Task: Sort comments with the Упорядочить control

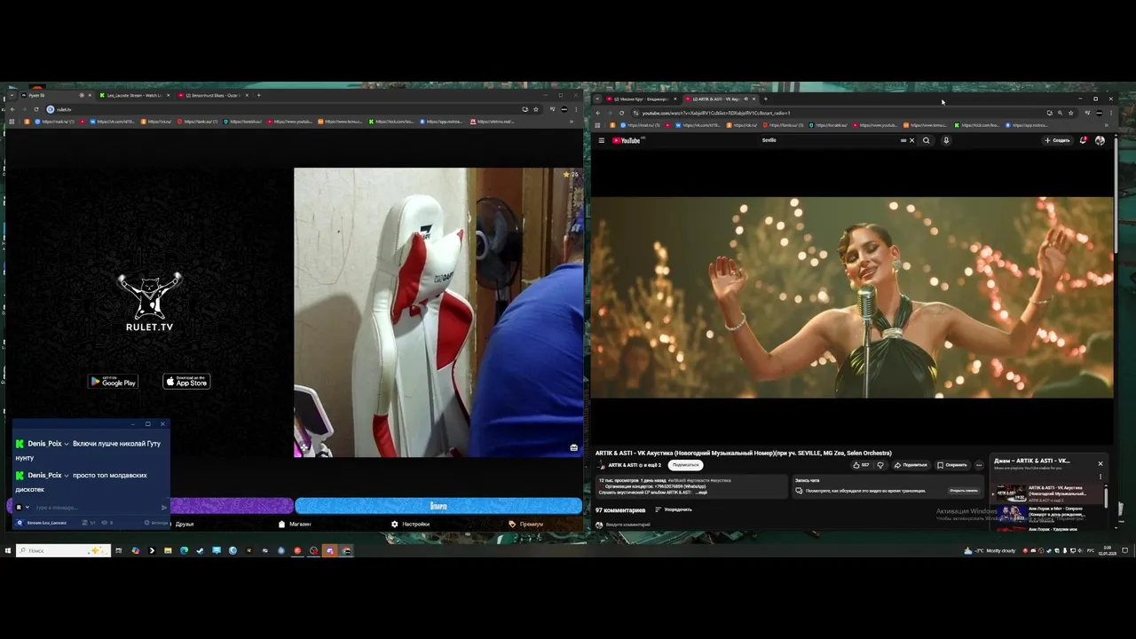Action: pos(674,509)
